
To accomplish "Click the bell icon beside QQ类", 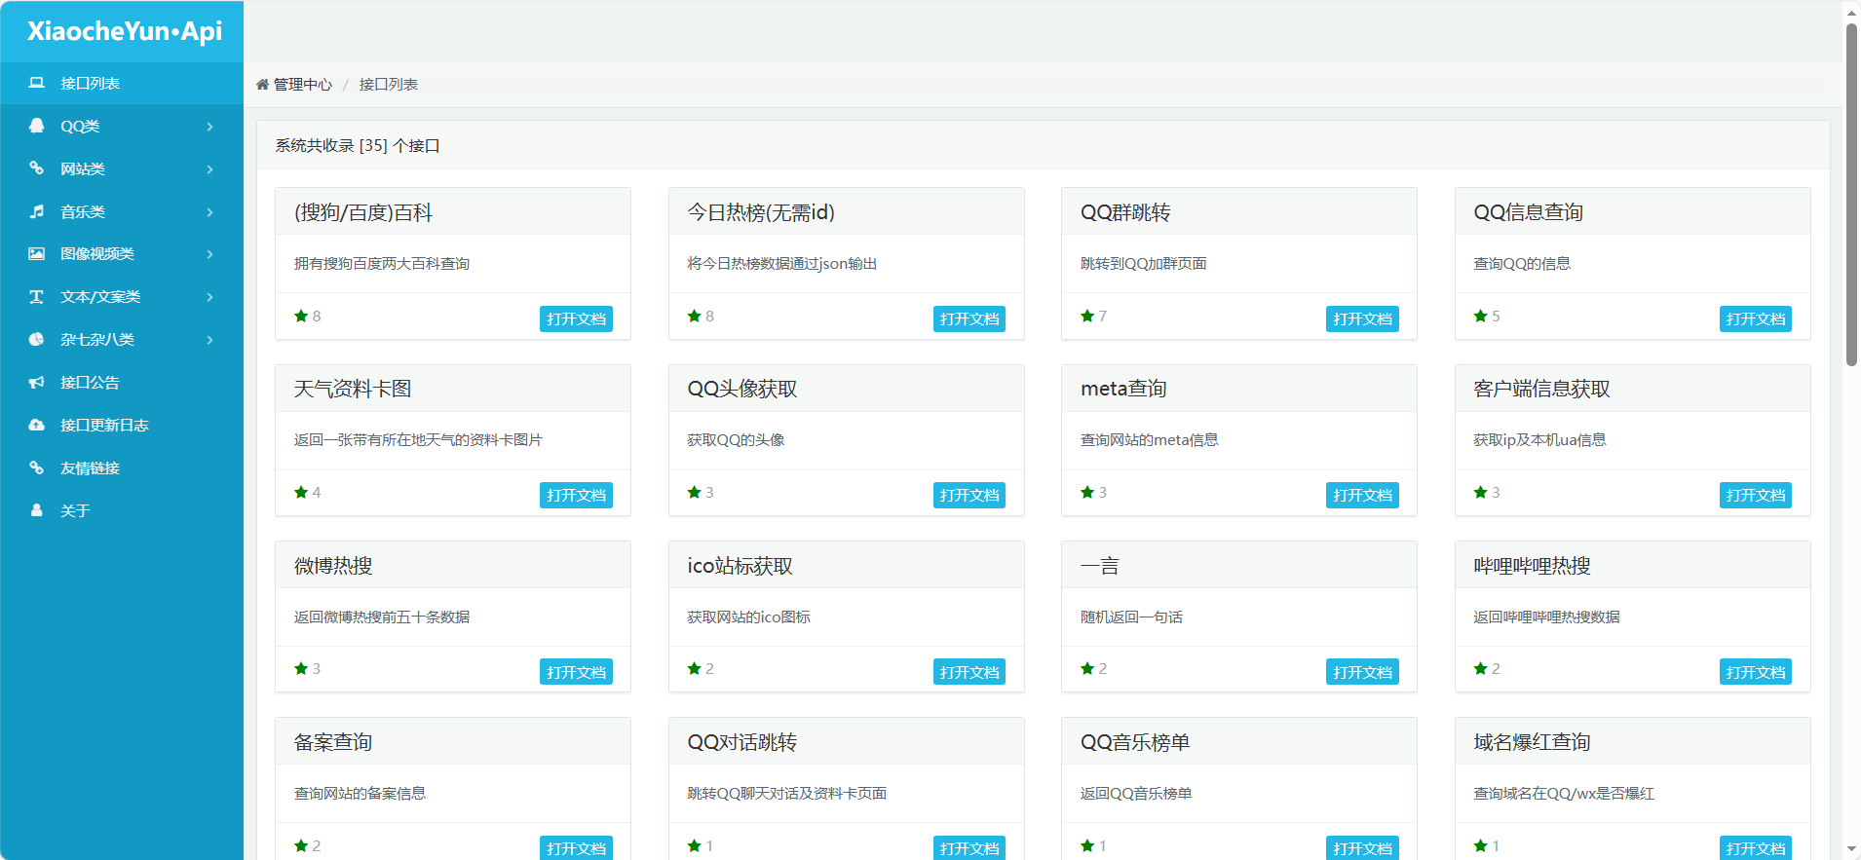I will click(x=37, y=126).
